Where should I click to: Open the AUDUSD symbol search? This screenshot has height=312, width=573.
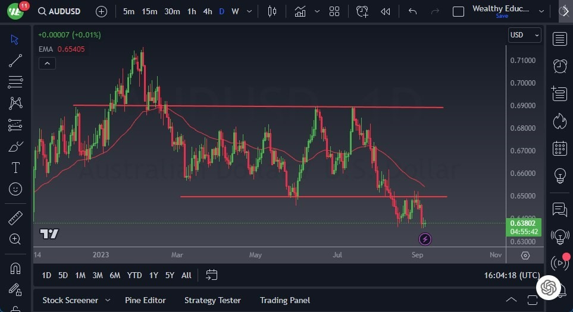point(59,11)
